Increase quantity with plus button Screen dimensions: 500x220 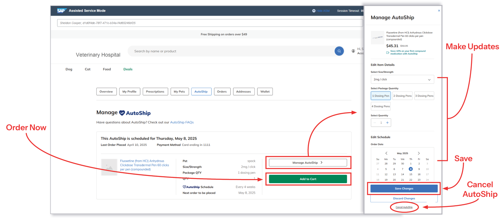click(387, 123)
